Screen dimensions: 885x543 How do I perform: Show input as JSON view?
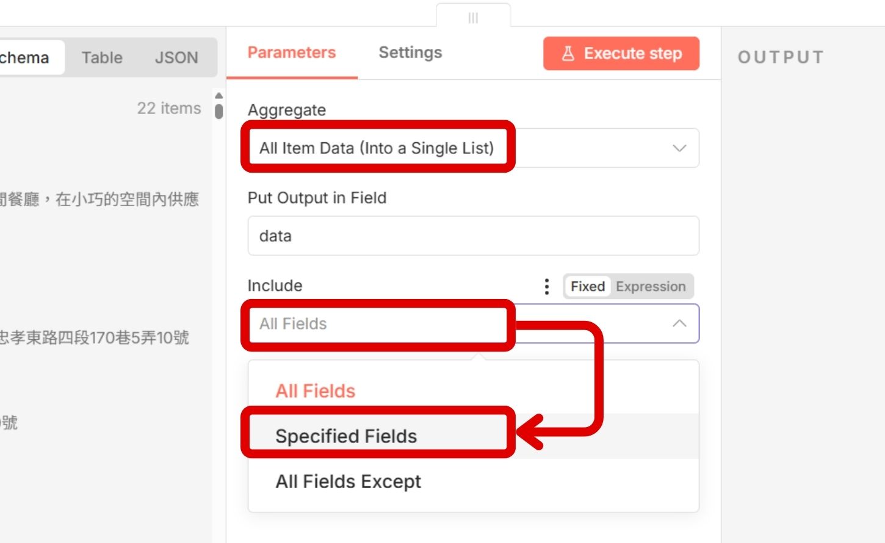176,58
